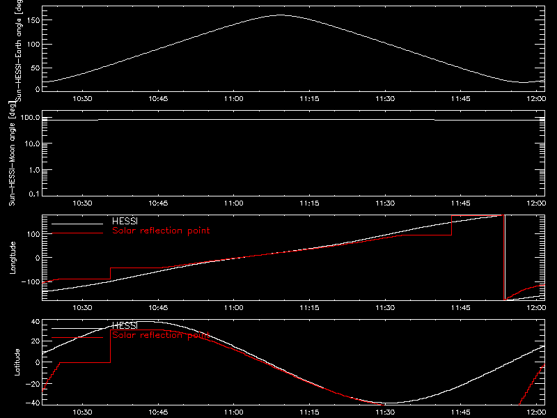Image resolution: width=557 pixels, height=418 pixels.
Task: Click the 150 tick label on Earth angle plot
Action: 33,20
